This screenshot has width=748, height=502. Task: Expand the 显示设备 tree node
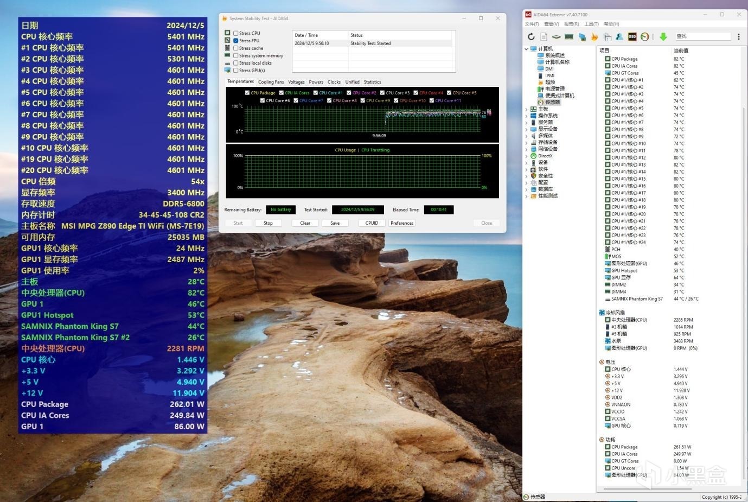coord(526,129)
